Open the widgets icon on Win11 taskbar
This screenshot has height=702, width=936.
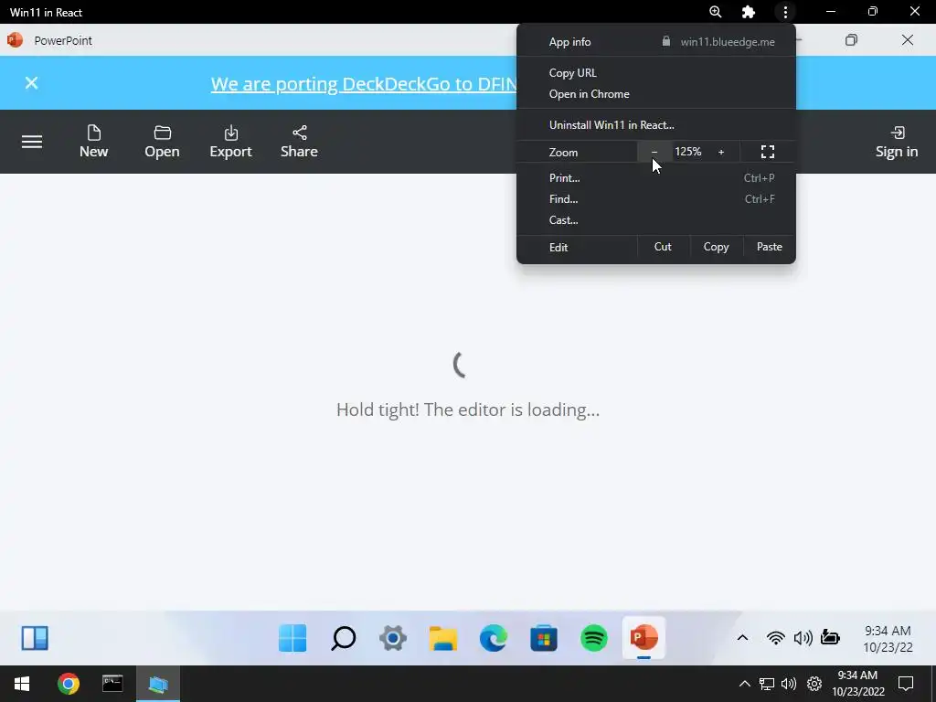point(35,638)
